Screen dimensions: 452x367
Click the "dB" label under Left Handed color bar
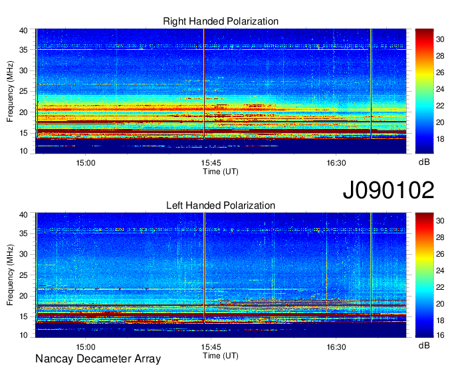[424, 346]
